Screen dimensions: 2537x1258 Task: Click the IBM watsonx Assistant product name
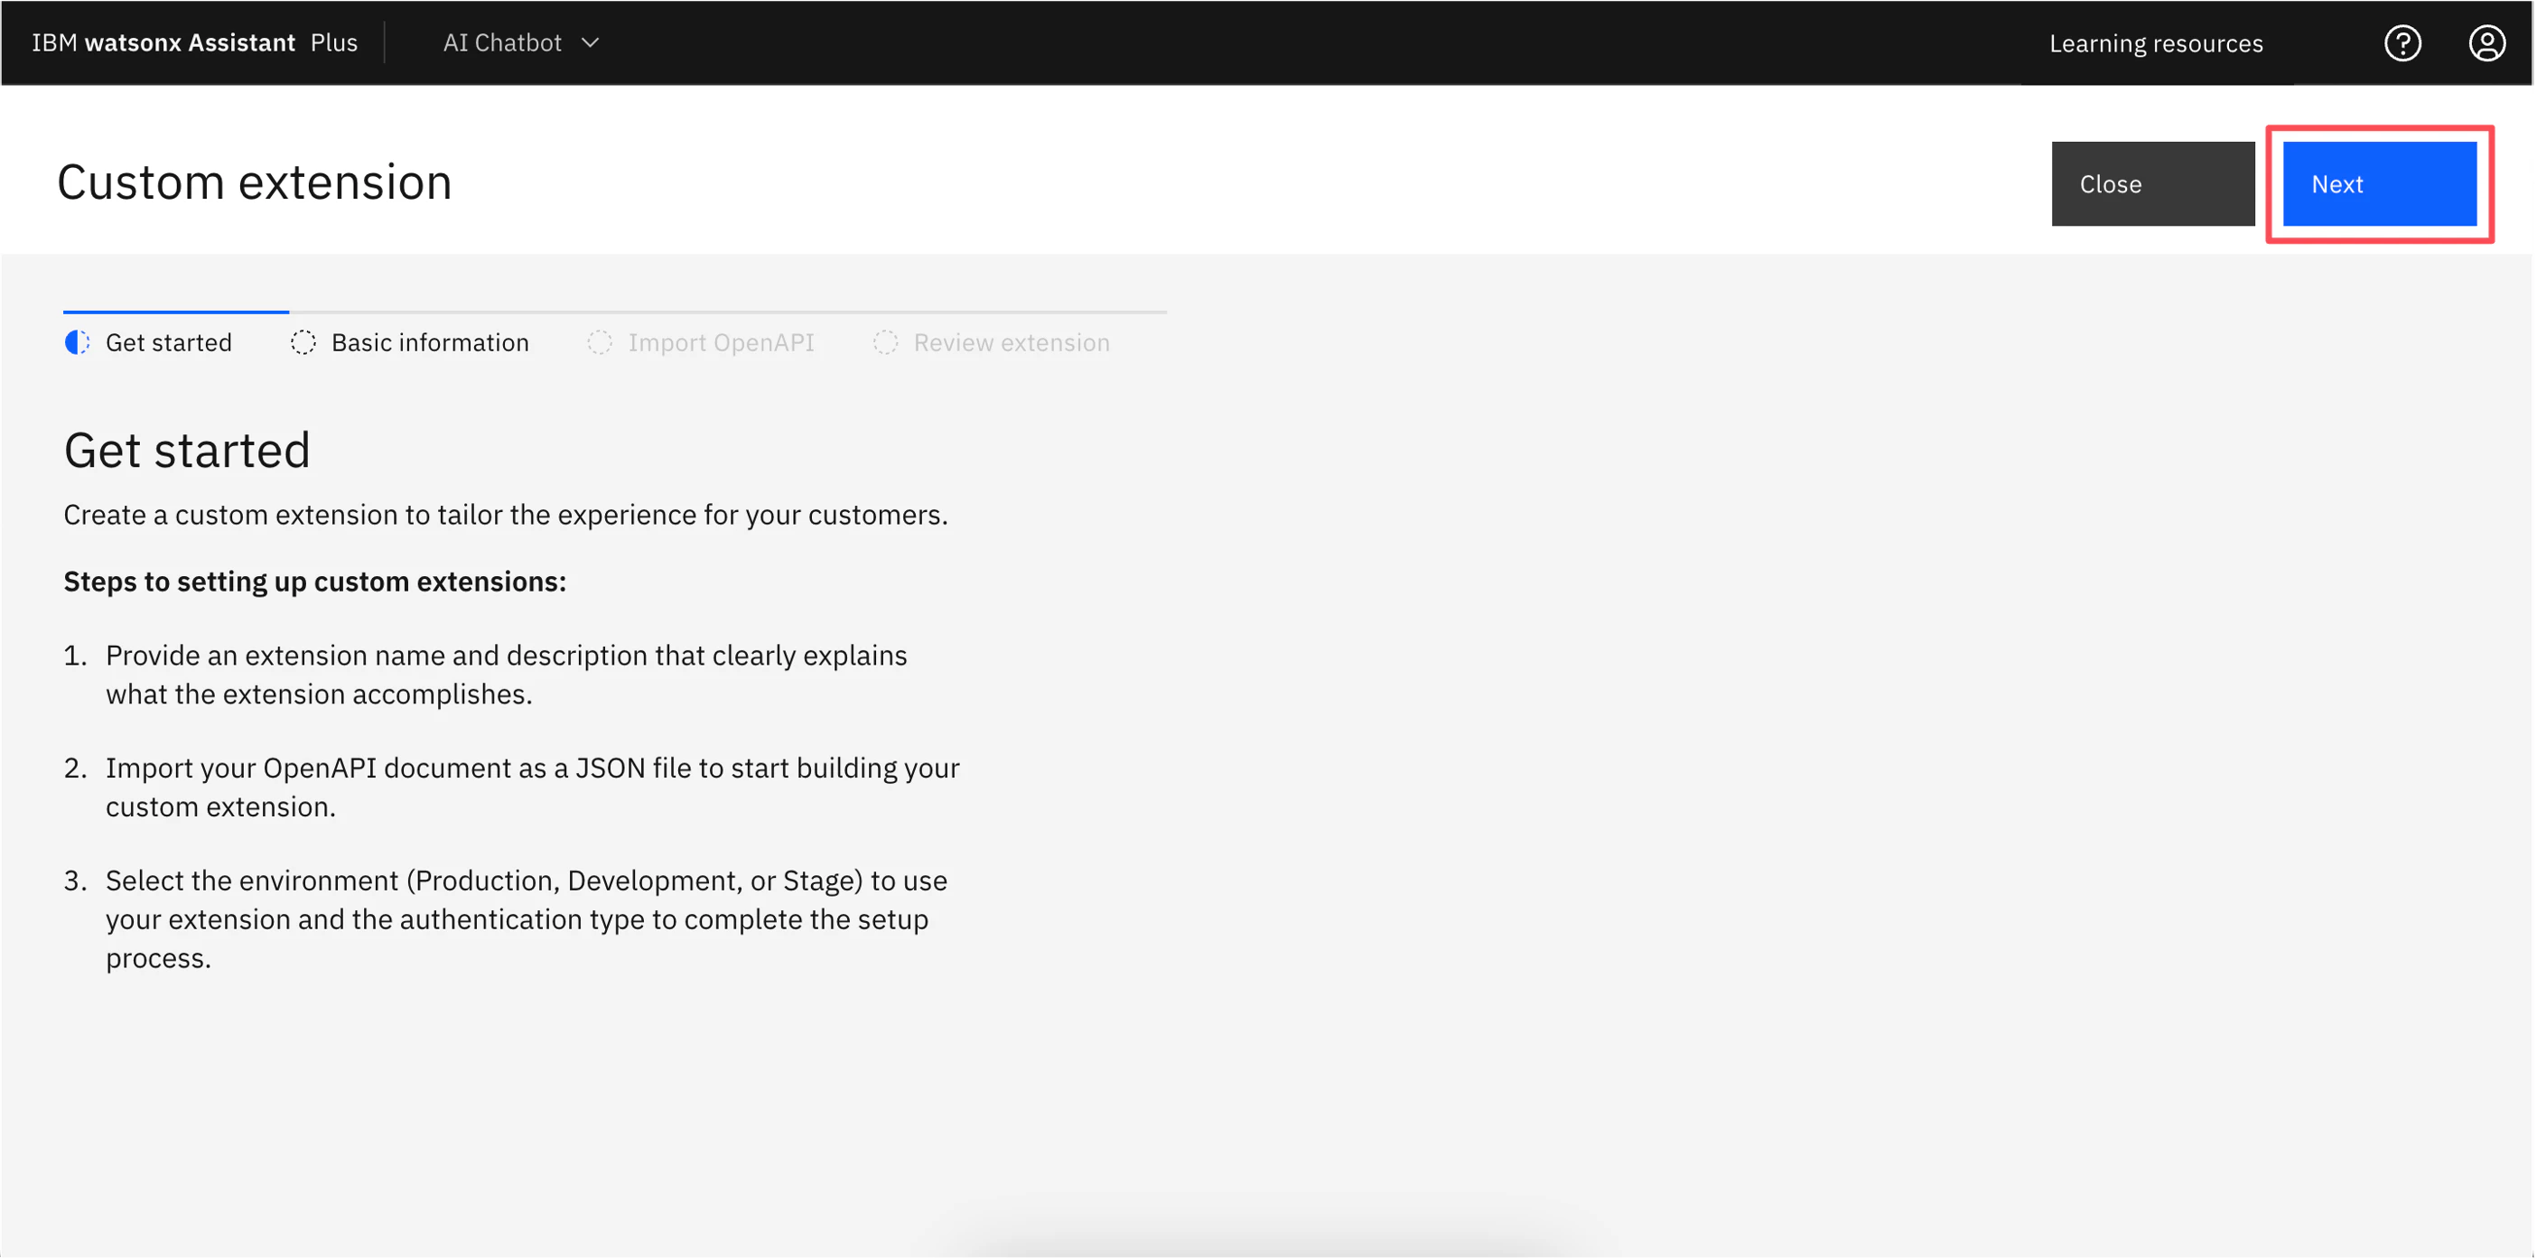point(163,43)
